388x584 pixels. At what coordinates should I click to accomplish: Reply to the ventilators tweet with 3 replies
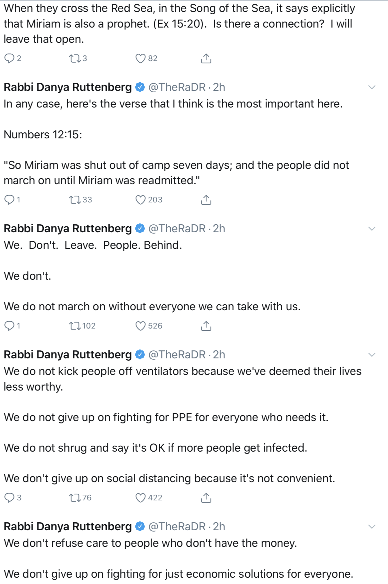click(x=9, y=498)
